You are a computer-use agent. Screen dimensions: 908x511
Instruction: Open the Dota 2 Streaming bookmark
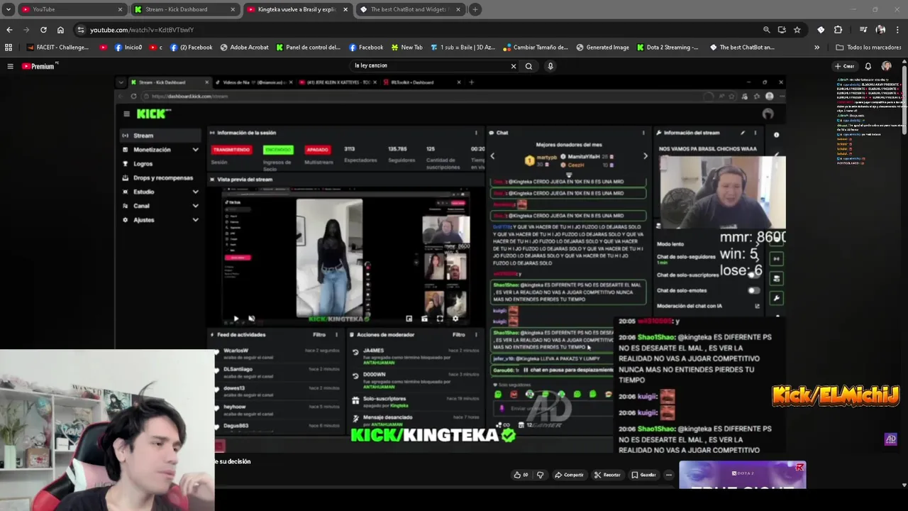667,48
